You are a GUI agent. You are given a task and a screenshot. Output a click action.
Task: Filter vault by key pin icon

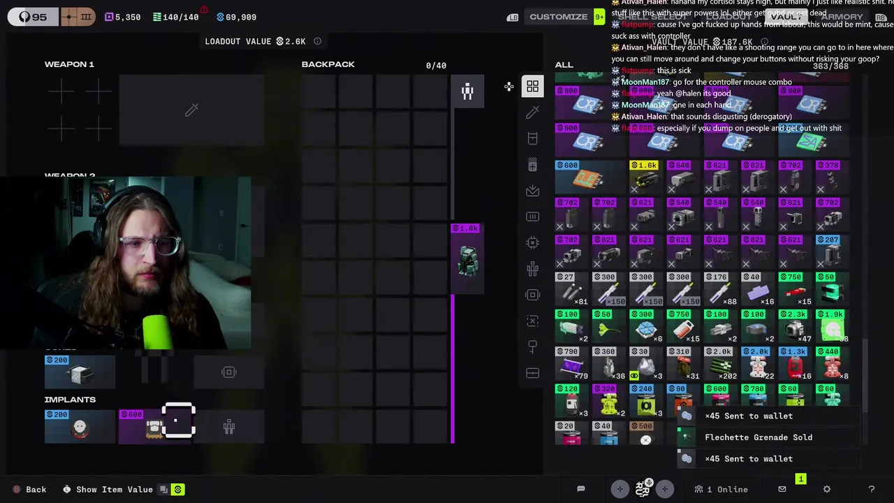(532, 347)
